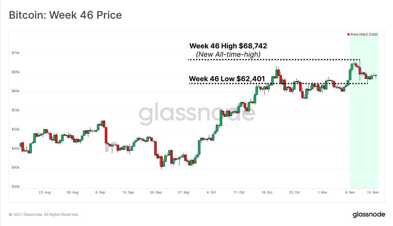Viewport: 393px width, 226px height.
Task: Select the chart title Bitcoin: Week 46 Price
Action: (65, 15)
